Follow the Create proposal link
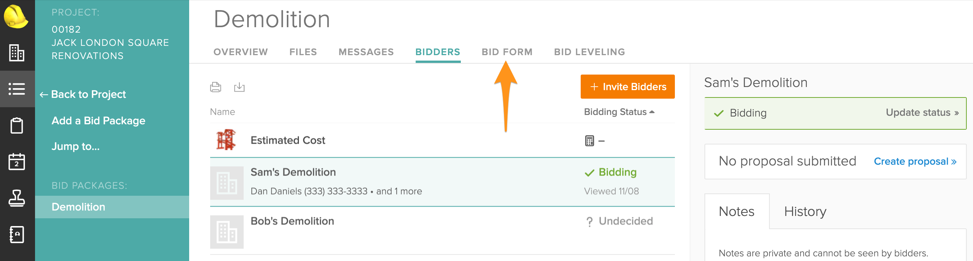973x261 pixels. 915,161
